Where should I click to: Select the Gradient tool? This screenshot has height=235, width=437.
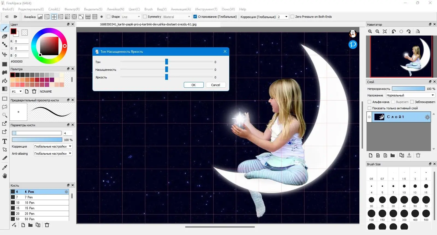tap(5, 89)
